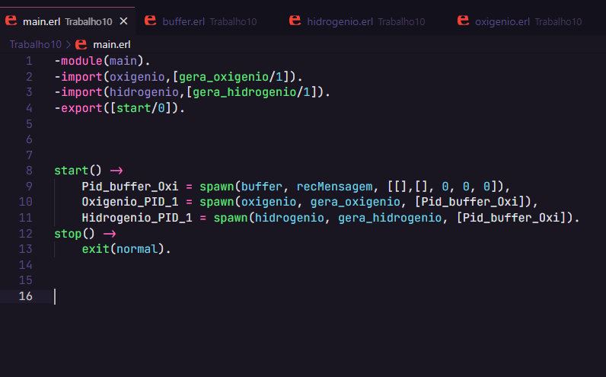Click the Erlang icon in breadcrumb
The image size is (606, 377).
pyautogui.click(x=81, y=44)
